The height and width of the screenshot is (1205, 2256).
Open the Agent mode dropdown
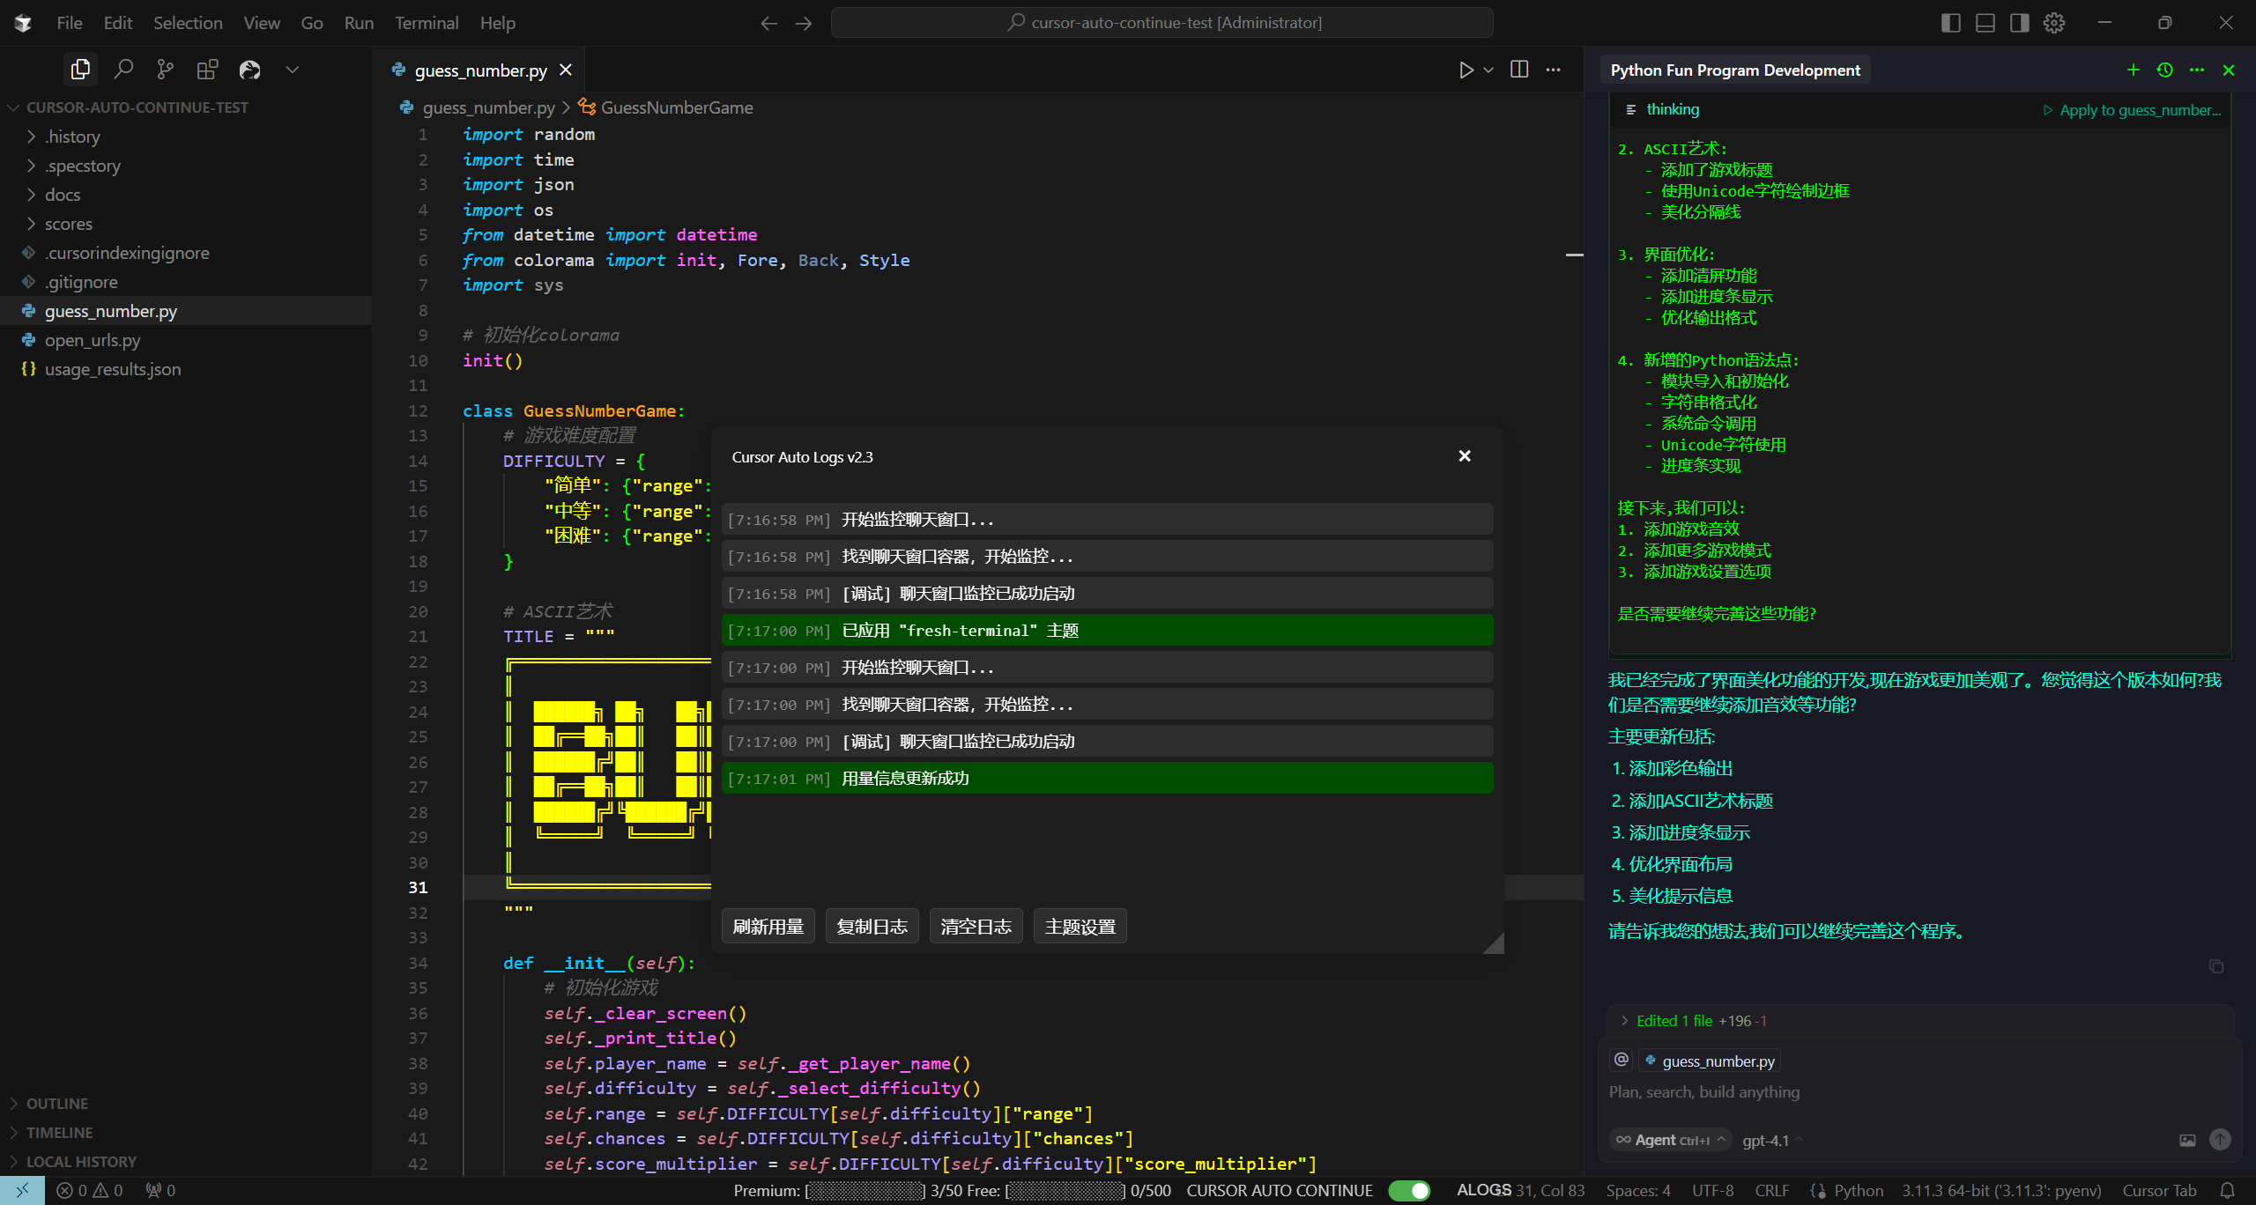pos(1670,1140)
